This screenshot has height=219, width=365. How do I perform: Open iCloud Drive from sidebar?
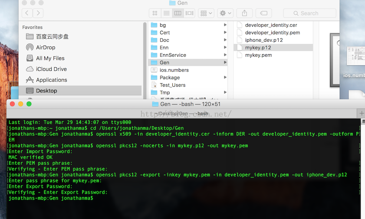coord(51,69)
